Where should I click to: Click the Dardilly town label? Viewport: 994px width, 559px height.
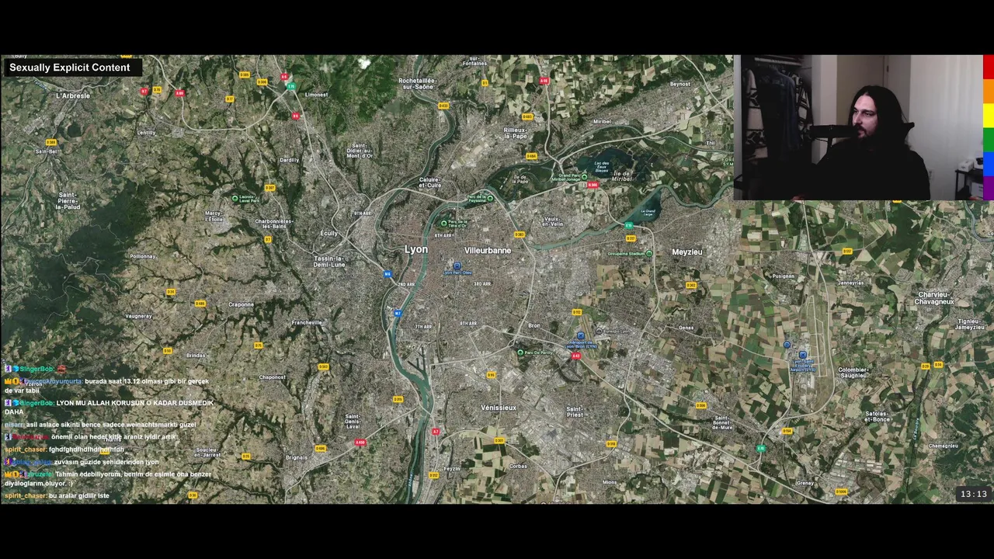coord(289,160)
